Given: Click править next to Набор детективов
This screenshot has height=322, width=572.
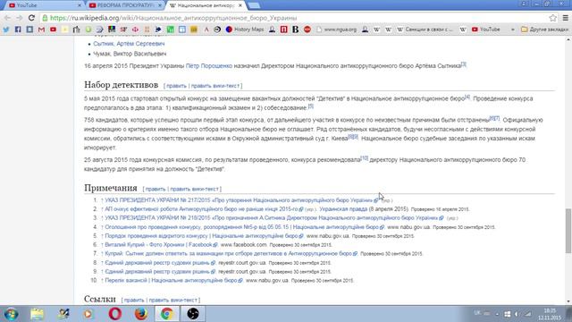Looking at the screenshot, I should pos(177,86).
